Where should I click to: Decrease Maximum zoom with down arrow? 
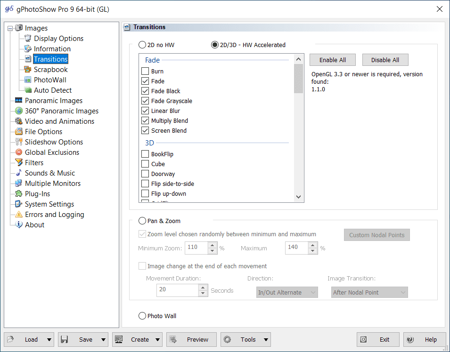312,251
